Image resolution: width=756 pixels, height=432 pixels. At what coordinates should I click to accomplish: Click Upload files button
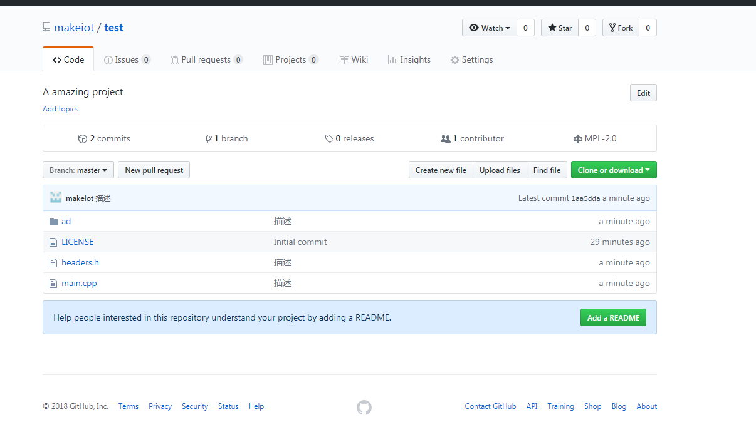coord(500,170)
